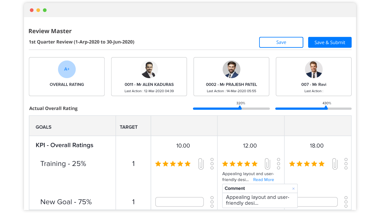Select the first star in Prajesh's Training rating
The width and height of the screenshot is (380, 213).
tap(225, 164)
